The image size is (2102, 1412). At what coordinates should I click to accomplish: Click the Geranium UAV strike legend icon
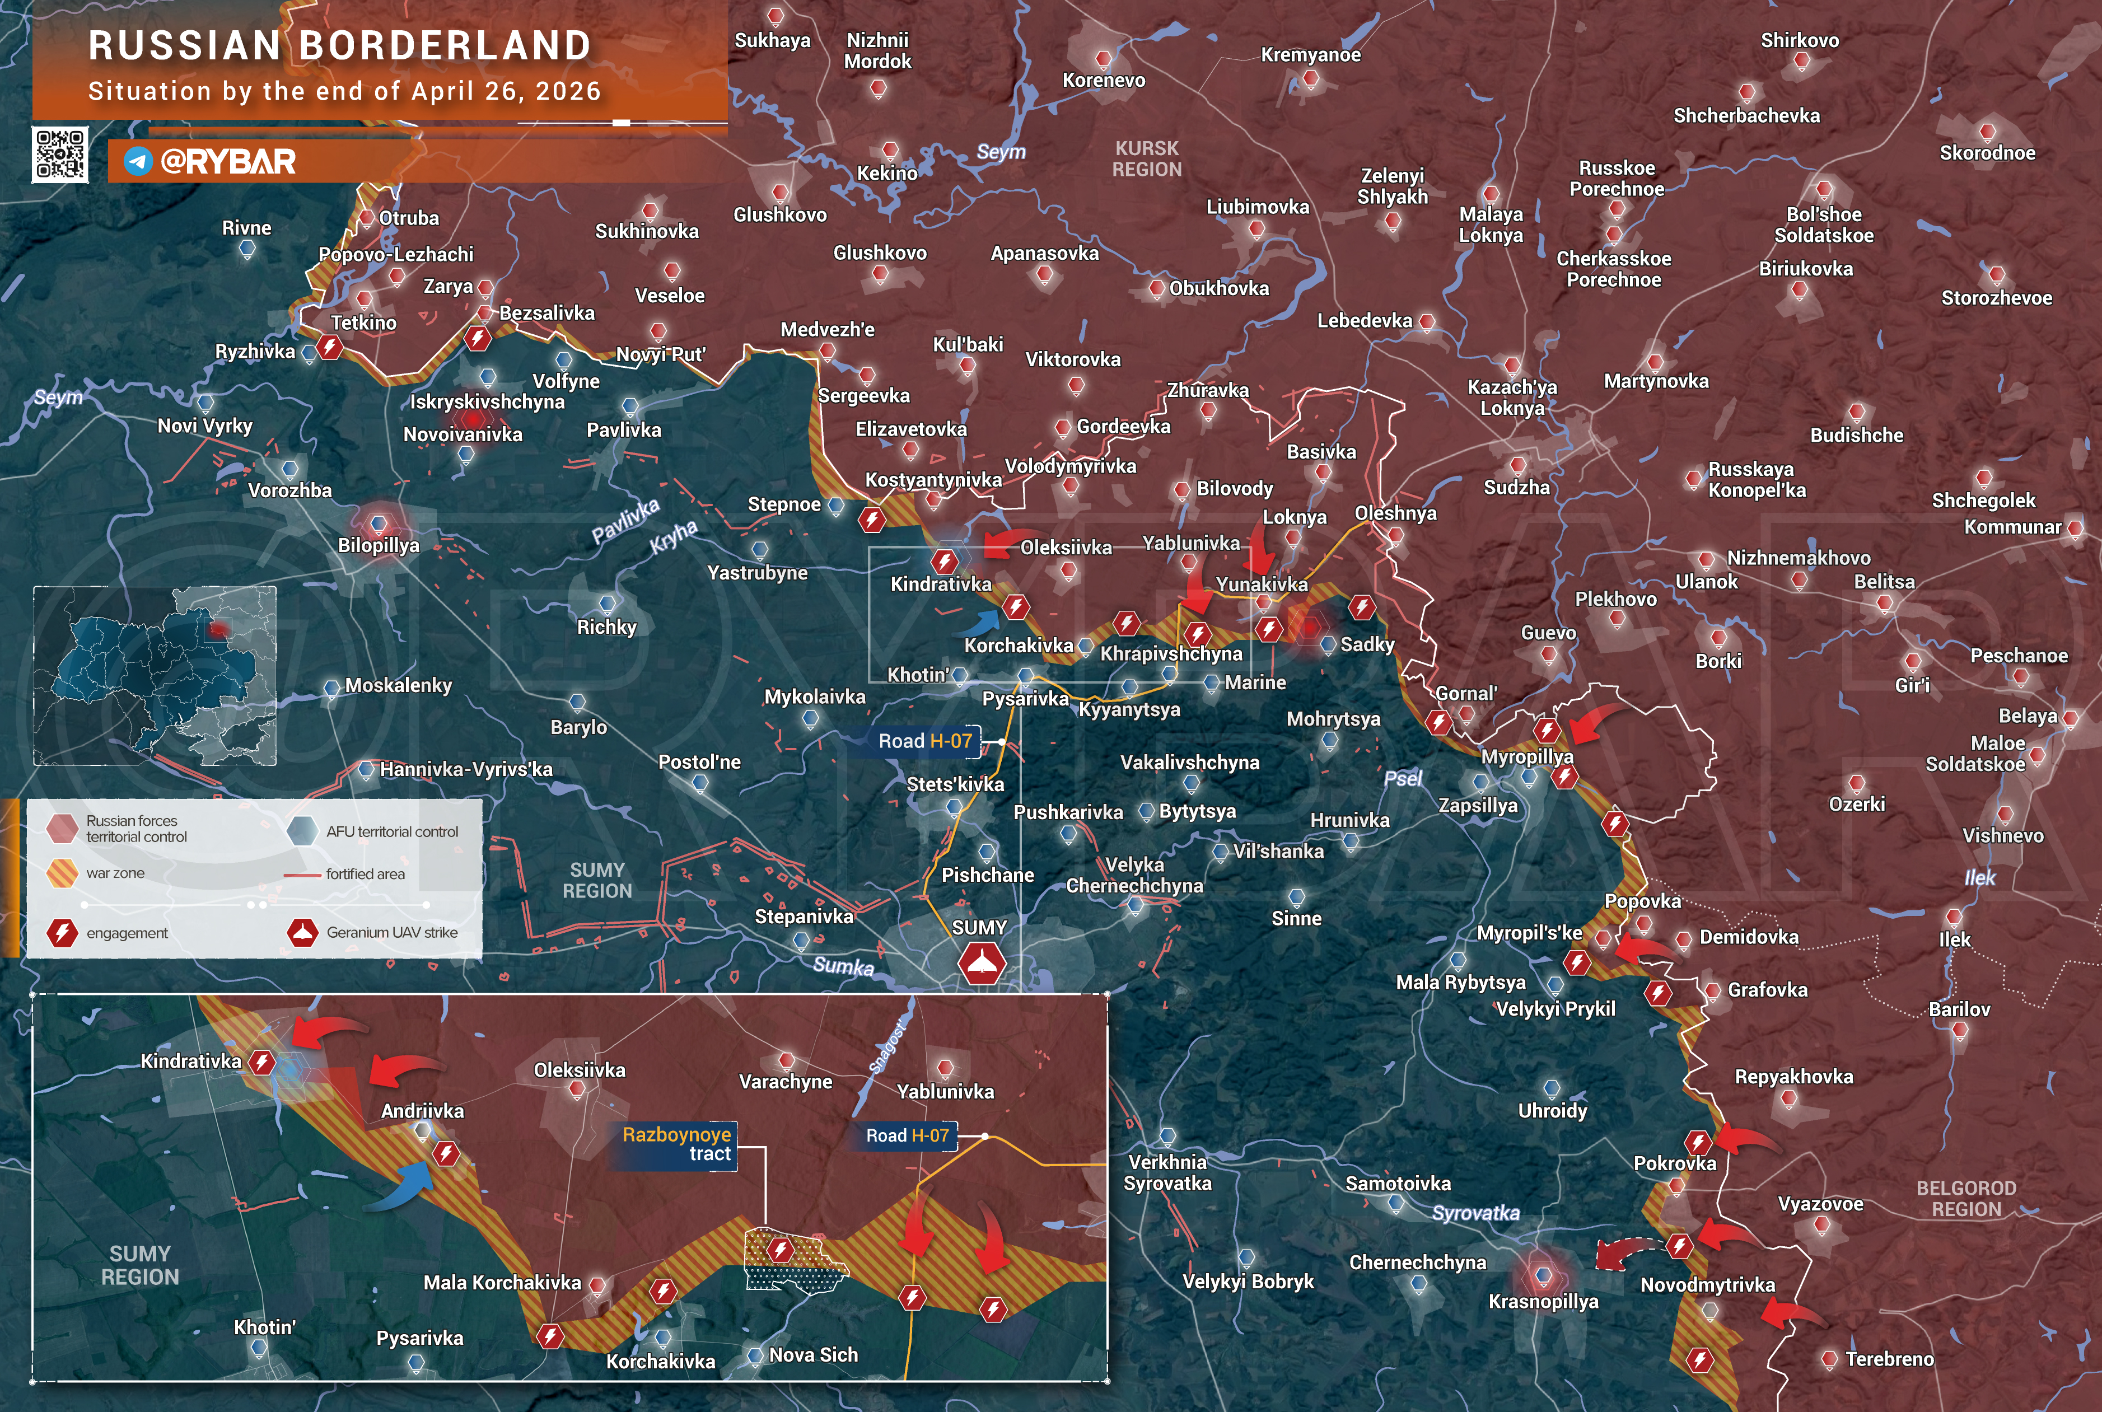point(302,932)
